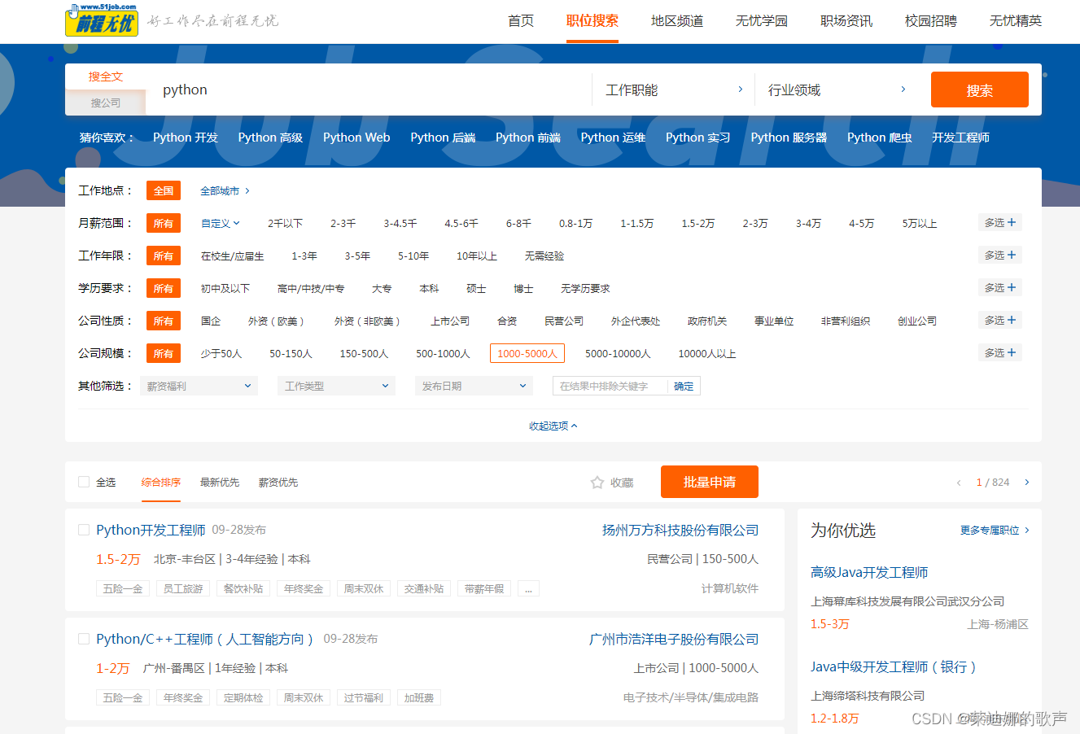
Task: Filter experience by 在校生/应届生
Action: 233,256
